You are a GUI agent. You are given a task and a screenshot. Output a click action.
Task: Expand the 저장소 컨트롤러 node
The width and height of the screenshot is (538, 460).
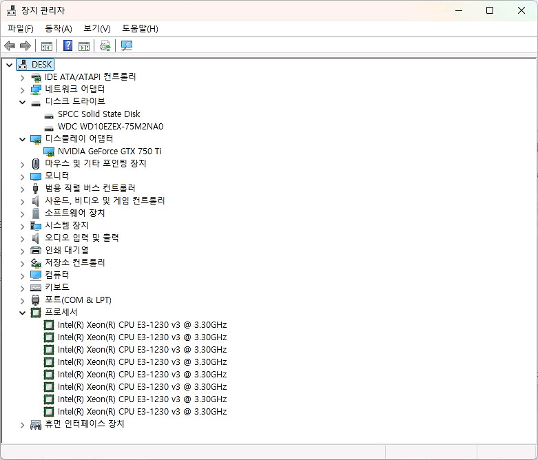coord(22,264)
